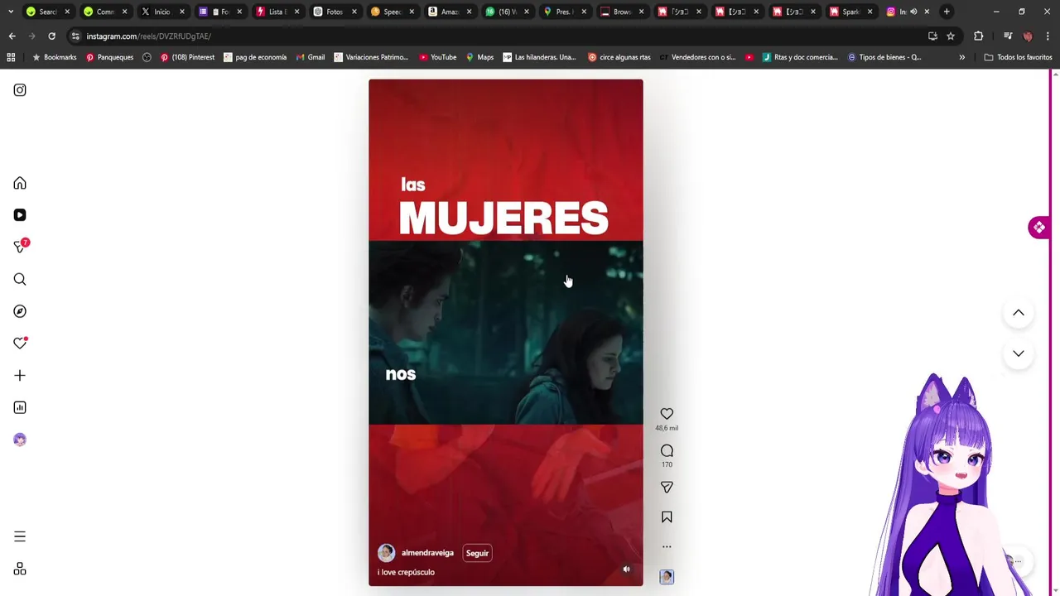Viewport: 1060px width, 596px height.
Task: Open the 'Also from Meta' icon
Action: [x=20, y=569]
